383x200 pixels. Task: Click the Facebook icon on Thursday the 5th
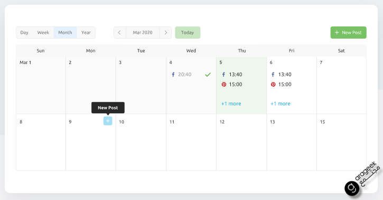coord(223,75)
